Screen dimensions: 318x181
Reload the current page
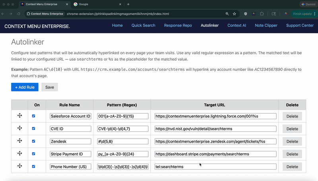(x=19, y=14)
